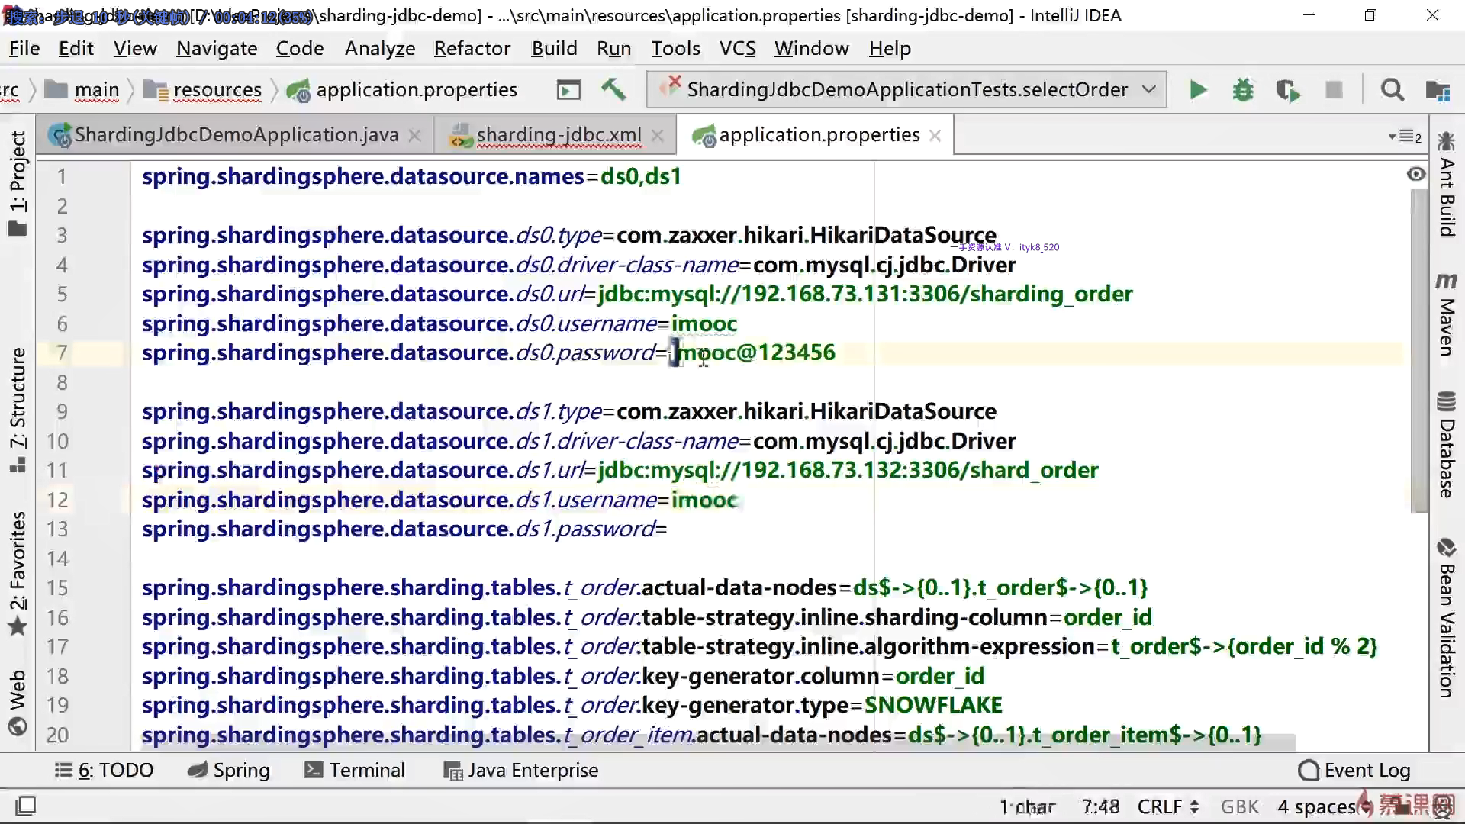
Task: Toggle the inspections eye indicator in the editor
Action: coord(1416,175)
